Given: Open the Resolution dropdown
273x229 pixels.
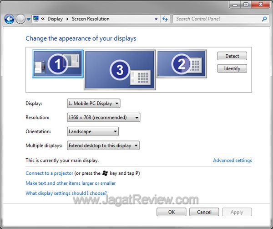Looking at the screenshot, I should pyautogui.click(x=103, y=118).
